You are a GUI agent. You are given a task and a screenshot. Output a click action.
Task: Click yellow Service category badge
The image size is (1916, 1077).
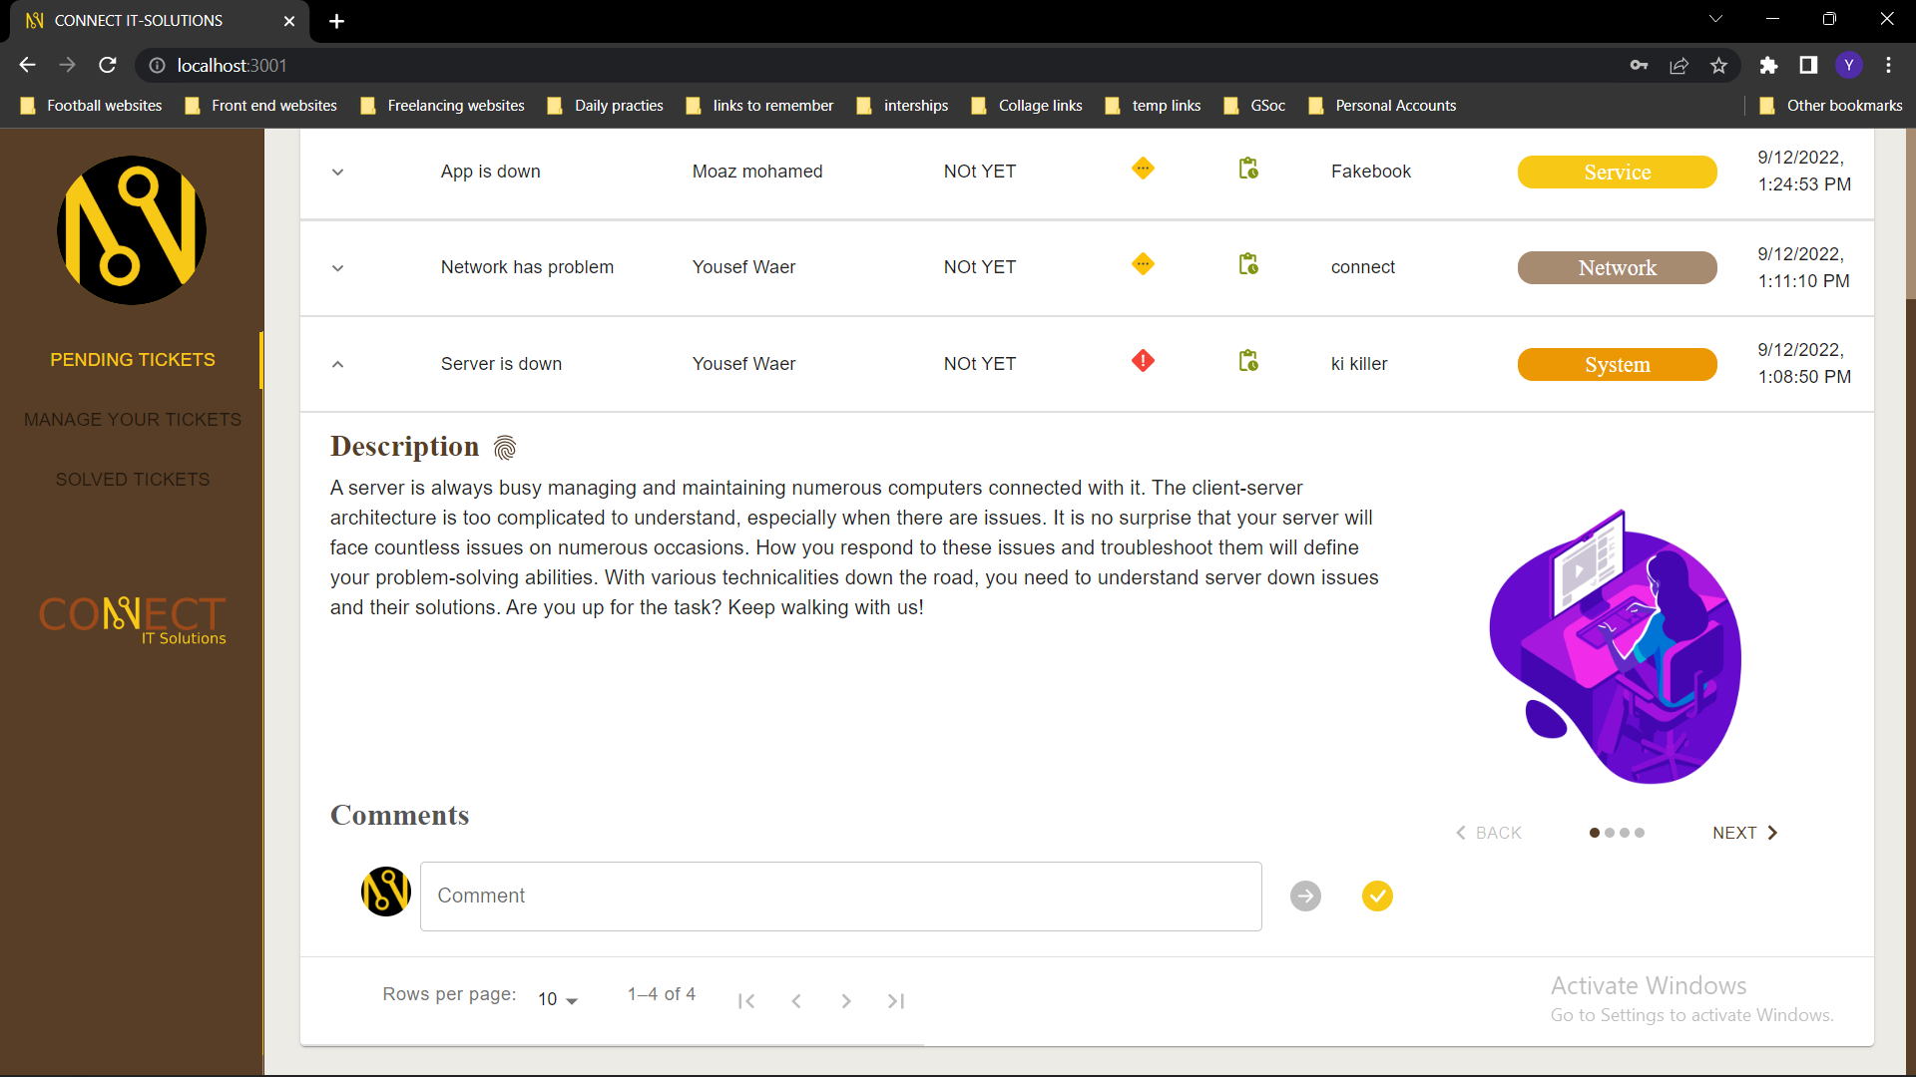pyautogui.click(x=1617, y=172)
